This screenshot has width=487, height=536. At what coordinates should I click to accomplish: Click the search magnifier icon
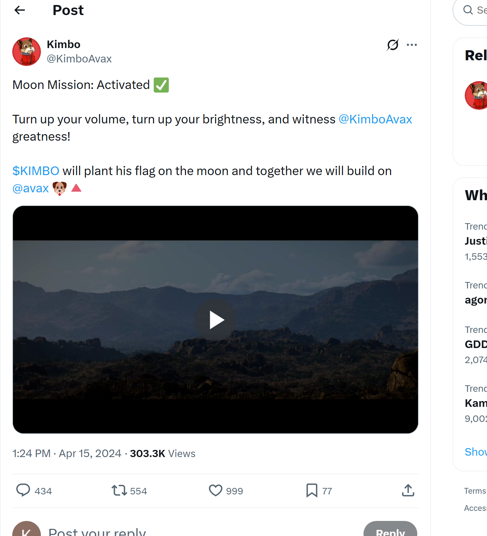point(468,10)
